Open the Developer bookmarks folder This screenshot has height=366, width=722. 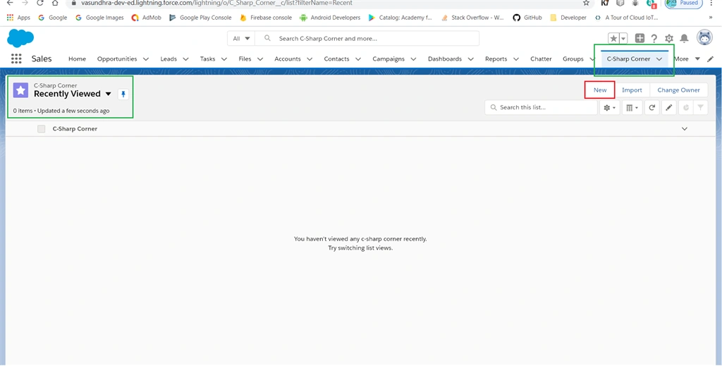[x=568, y=18]
